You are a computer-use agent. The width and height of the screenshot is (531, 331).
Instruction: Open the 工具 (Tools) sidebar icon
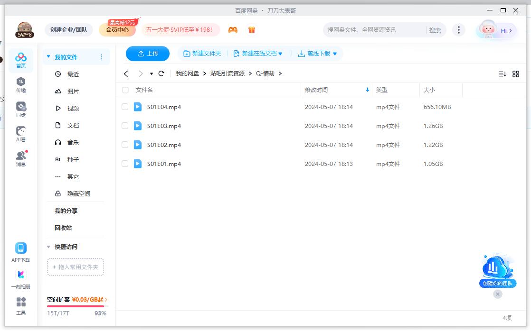[x=20, y=306]
